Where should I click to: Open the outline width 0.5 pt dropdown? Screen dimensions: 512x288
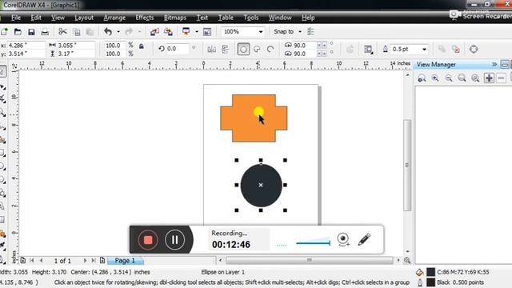424,50
